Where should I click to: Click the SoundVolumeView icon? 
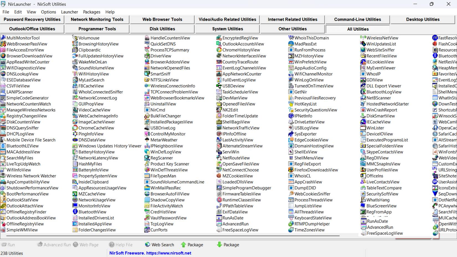[x=75, y=68]
